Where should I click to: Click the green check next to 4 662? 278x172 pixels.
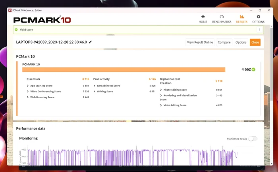[x=253, y=69]
